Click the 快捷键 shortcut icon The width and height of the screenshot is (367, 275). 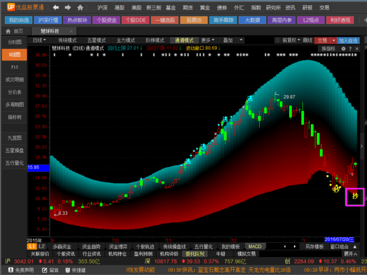click(x=76, y=269)
